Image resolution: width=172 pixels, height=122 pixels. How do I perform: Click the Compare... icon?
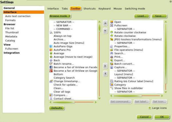tap(51, 95)
